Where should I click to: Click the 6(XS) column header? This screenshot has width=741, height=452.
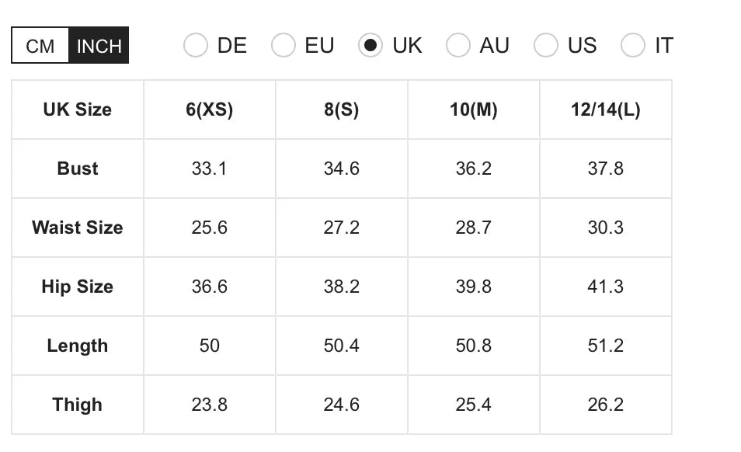[x=210, y=110]
